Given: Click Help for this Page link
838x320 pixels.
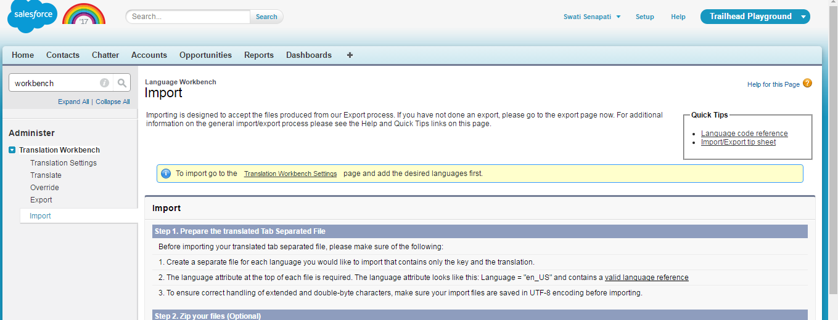Looking at the screenshot, I should (773, 84).
